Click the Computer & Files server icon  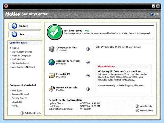(x=52, y=49)
